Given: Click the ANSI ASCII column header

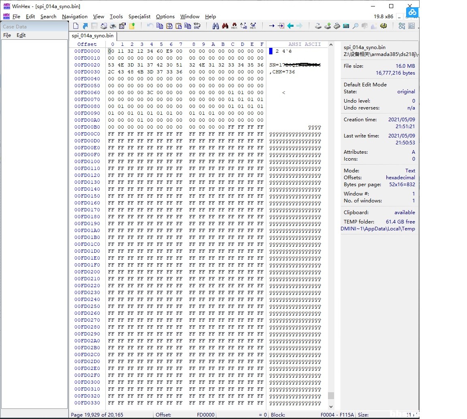Looking at the screenshot, I should coord(304,44).
